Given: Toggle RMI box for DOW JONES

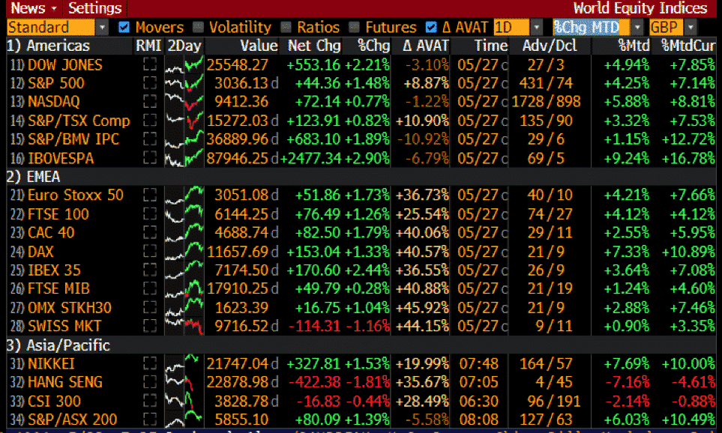Looking at the screenshot, I should pos(150,64).
